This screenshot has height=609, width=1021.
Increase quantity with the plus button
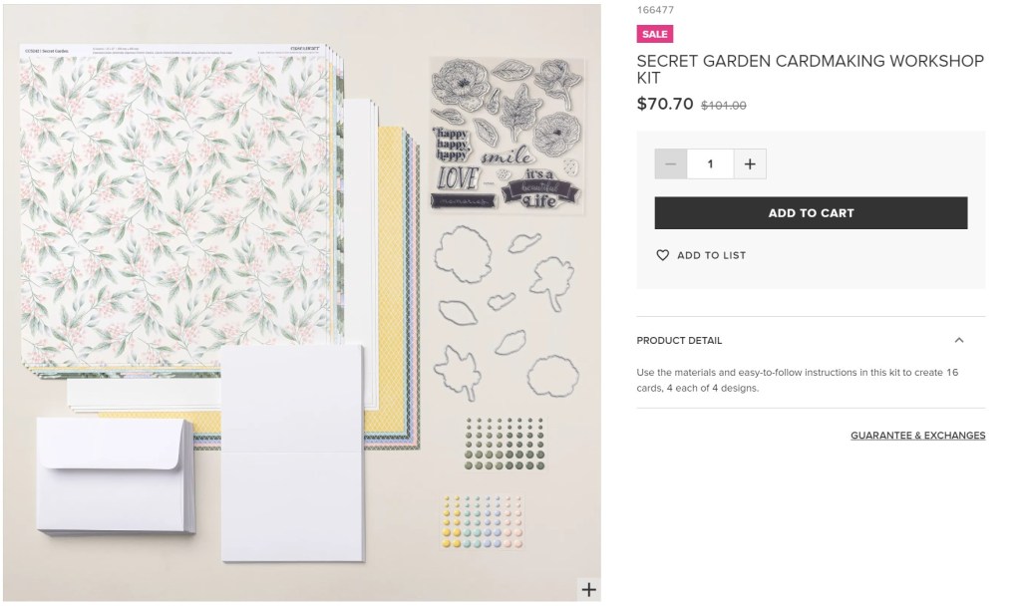pos(750,164)
